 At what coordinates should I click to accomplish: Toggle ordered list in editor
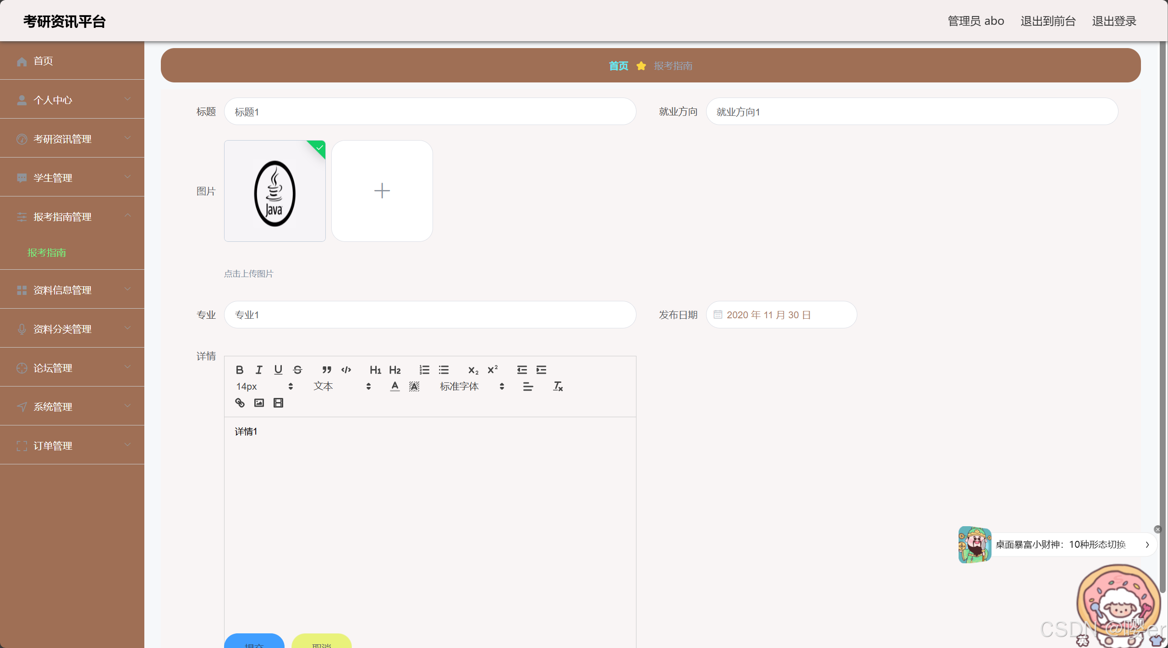click(424, 370)
